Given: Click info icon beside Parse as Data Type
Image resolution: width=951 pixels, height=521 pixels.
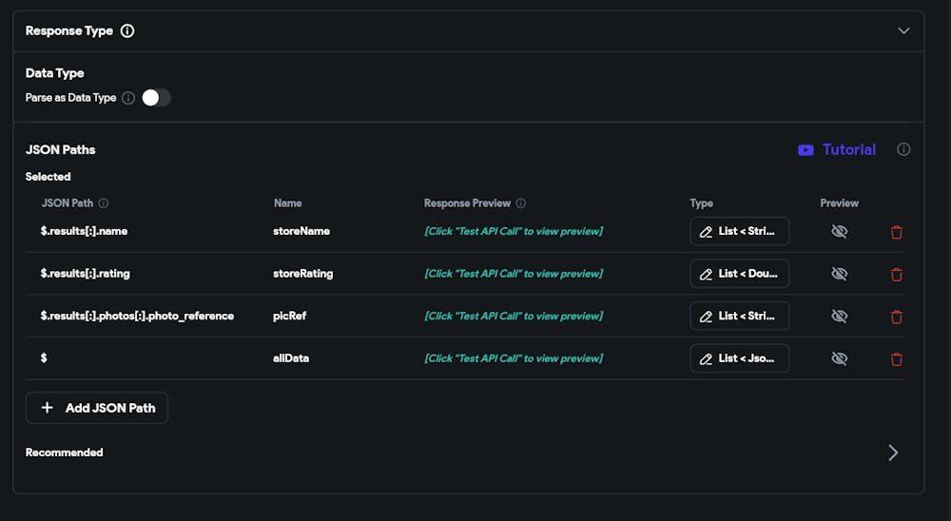Looking at the screenshot, I should pos(128,98).
